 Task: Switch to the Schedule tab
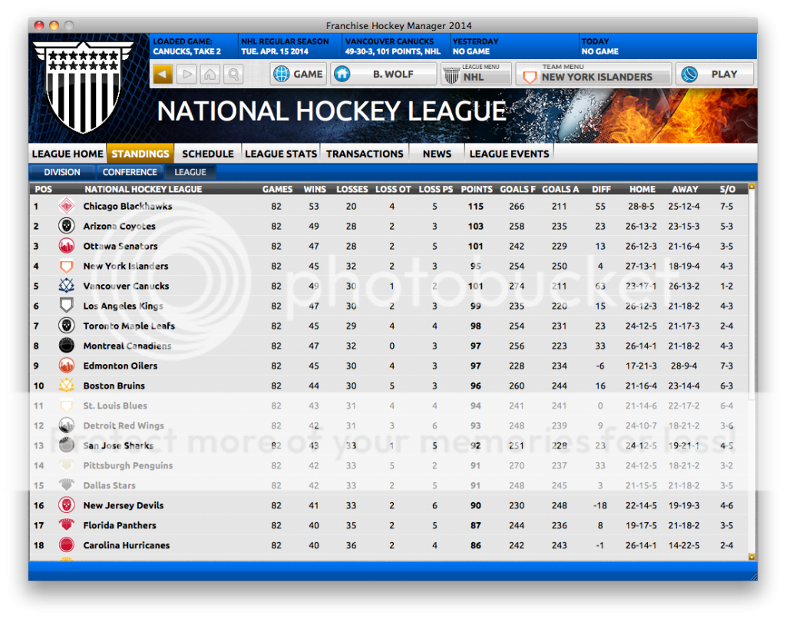click(x=207, y=154)
